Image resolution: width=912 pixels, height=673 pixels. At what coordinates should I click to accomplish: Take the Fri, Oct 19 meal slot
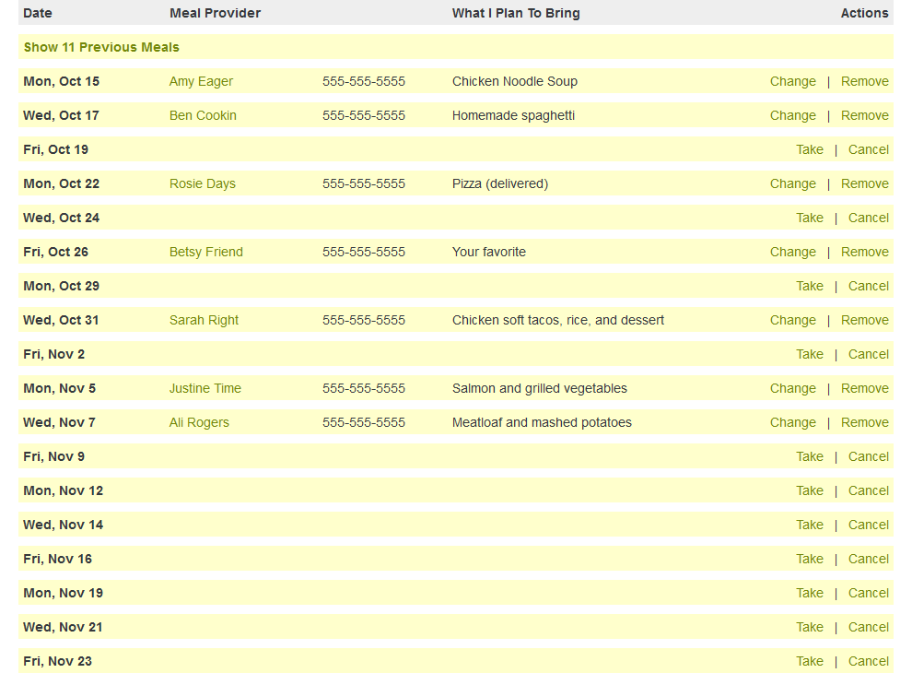point(809,149)
